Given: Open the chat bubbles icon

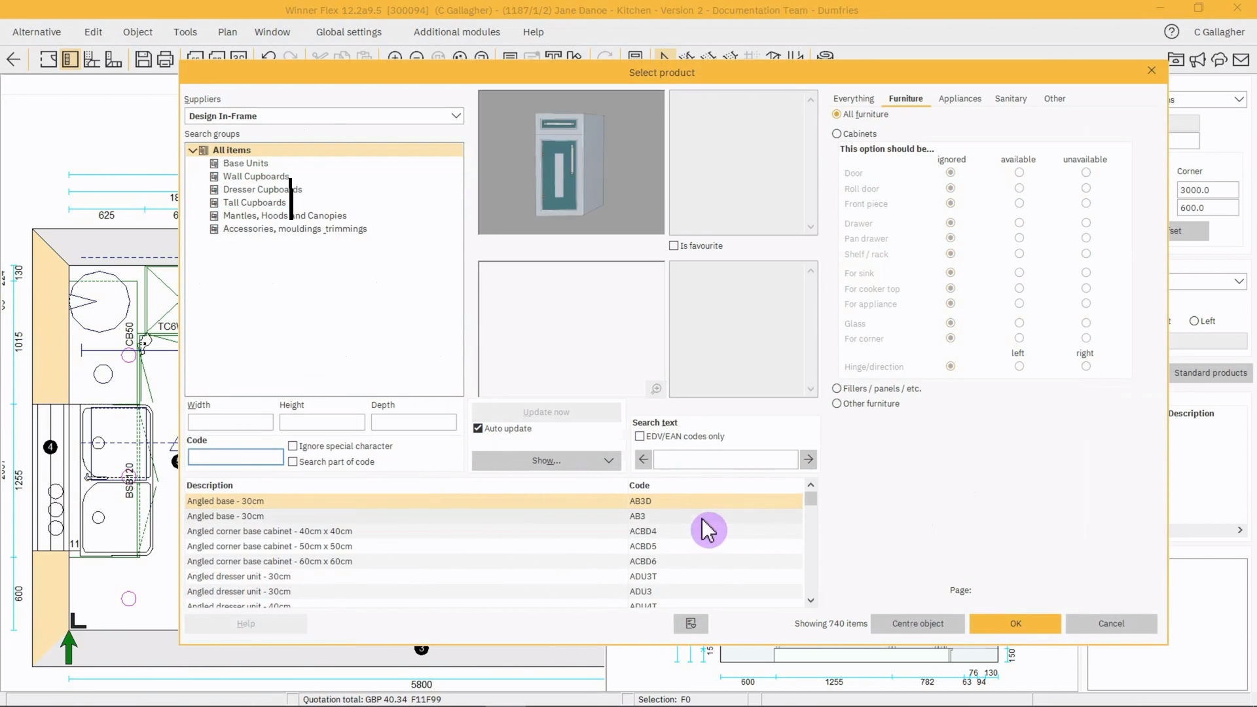Looking at the screenshot, I should (x=1219, y=60).
